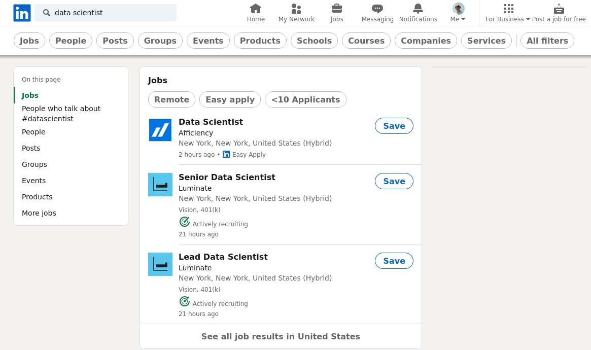Image resolution: width=591 pixels, height=350 pixels.
Task: Open My Network icon
Action: point(296,8)
